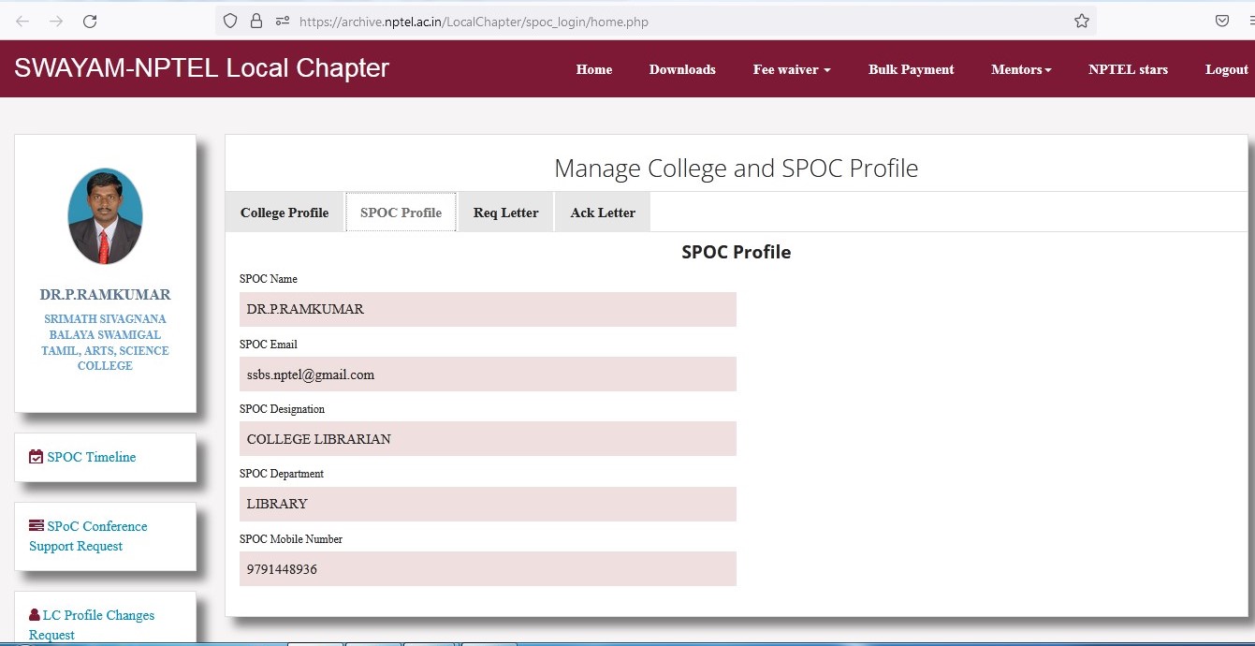Screen dimensions: 1255x646
Task: Log out using Logout link
Action: 1227,69
